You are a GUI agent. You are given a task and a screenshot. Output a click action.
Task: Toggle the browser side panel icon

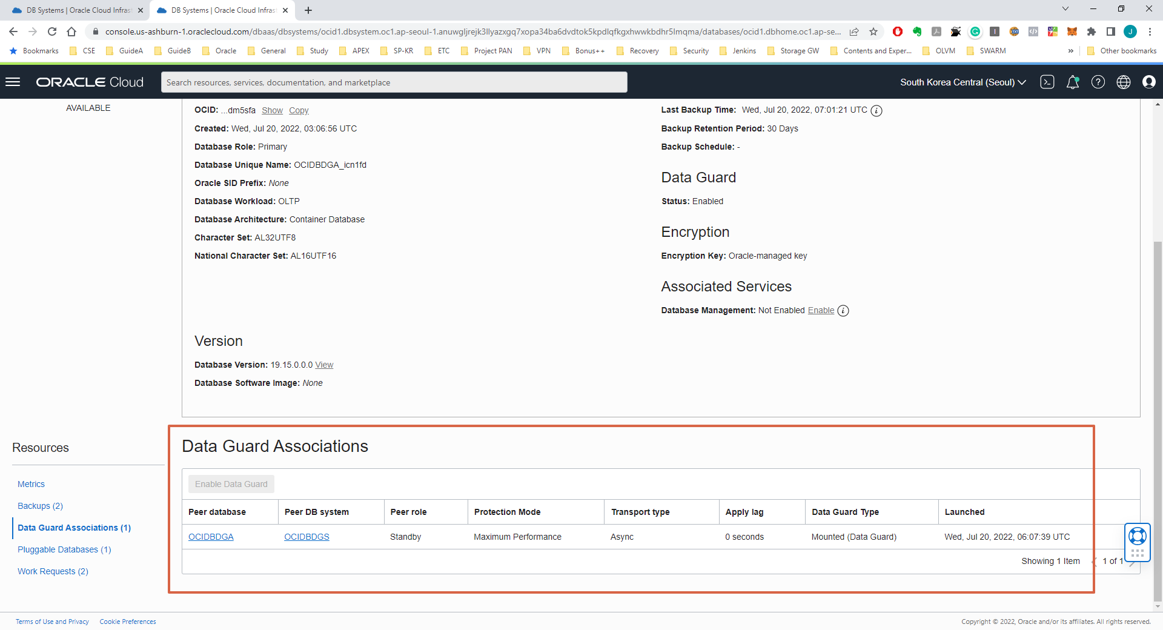1111,31
